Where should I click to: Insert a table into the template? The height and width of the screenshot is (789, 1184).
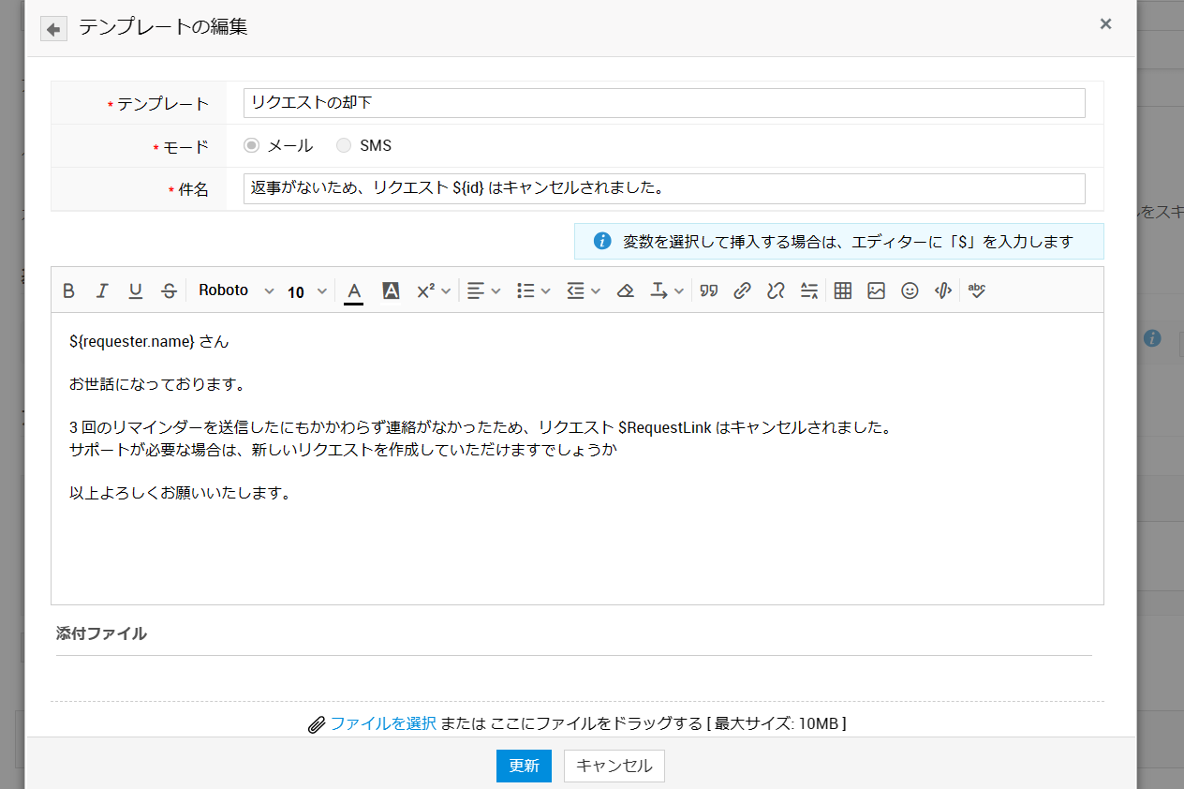tap(842, 290)
